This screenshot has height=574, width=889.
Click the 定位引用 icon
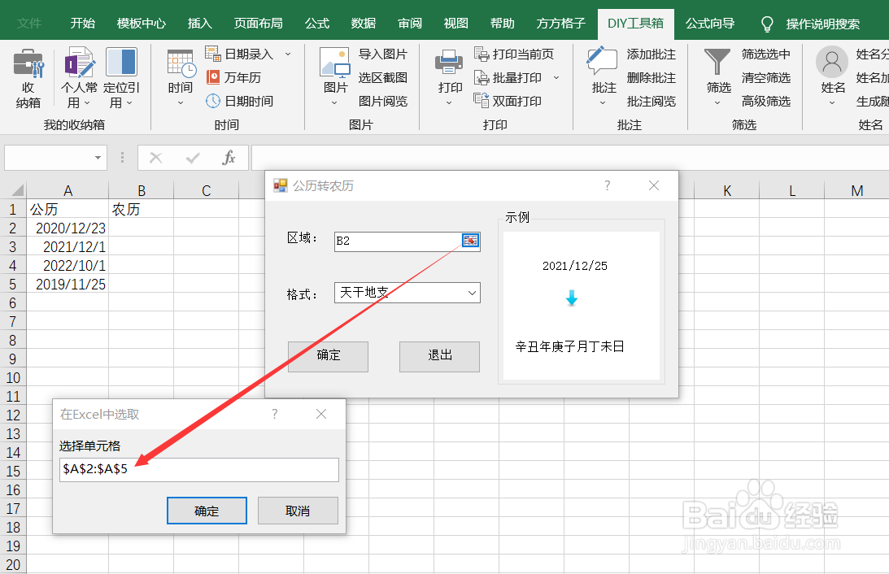[x=121, y=63]
